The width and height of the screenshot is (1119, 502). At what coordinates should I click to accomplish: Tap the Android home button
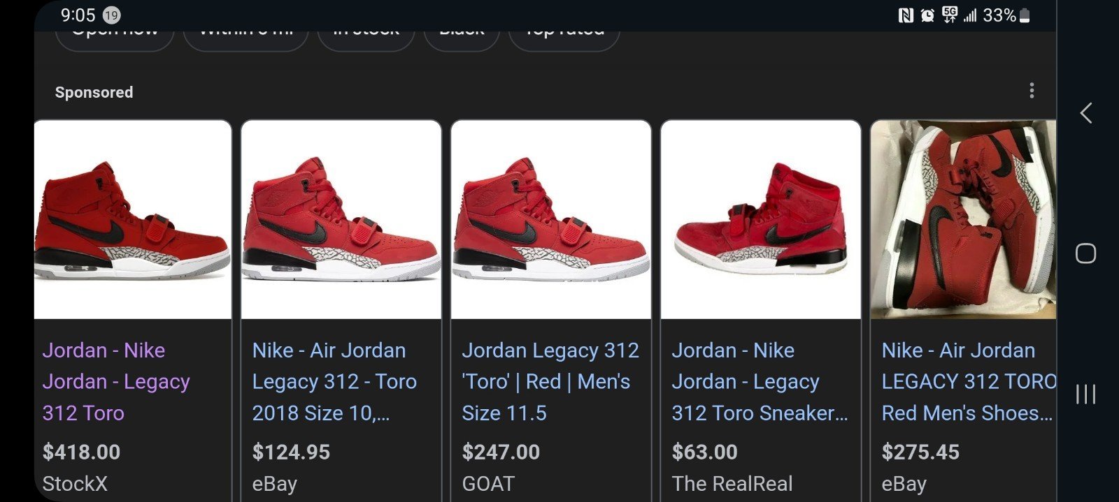coord(1085,253)
